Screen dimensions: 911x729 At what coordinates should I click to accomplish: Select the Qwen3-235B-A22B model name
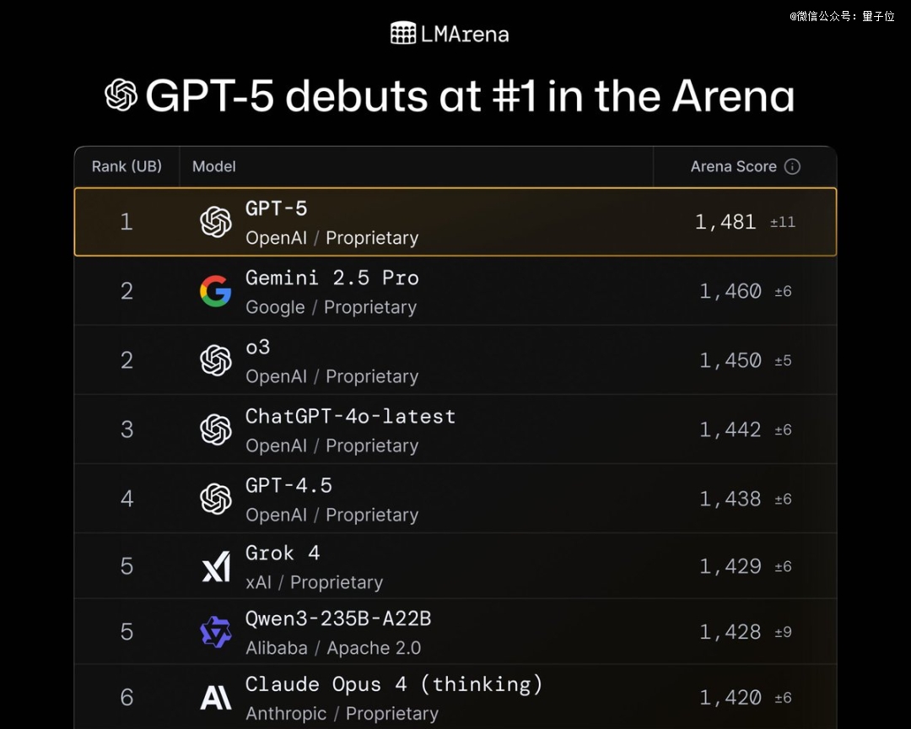[337, 619]
